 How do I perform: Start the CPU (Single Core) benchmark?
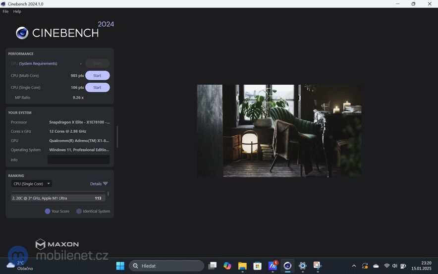pyautogui.click(x=97, y=88)
